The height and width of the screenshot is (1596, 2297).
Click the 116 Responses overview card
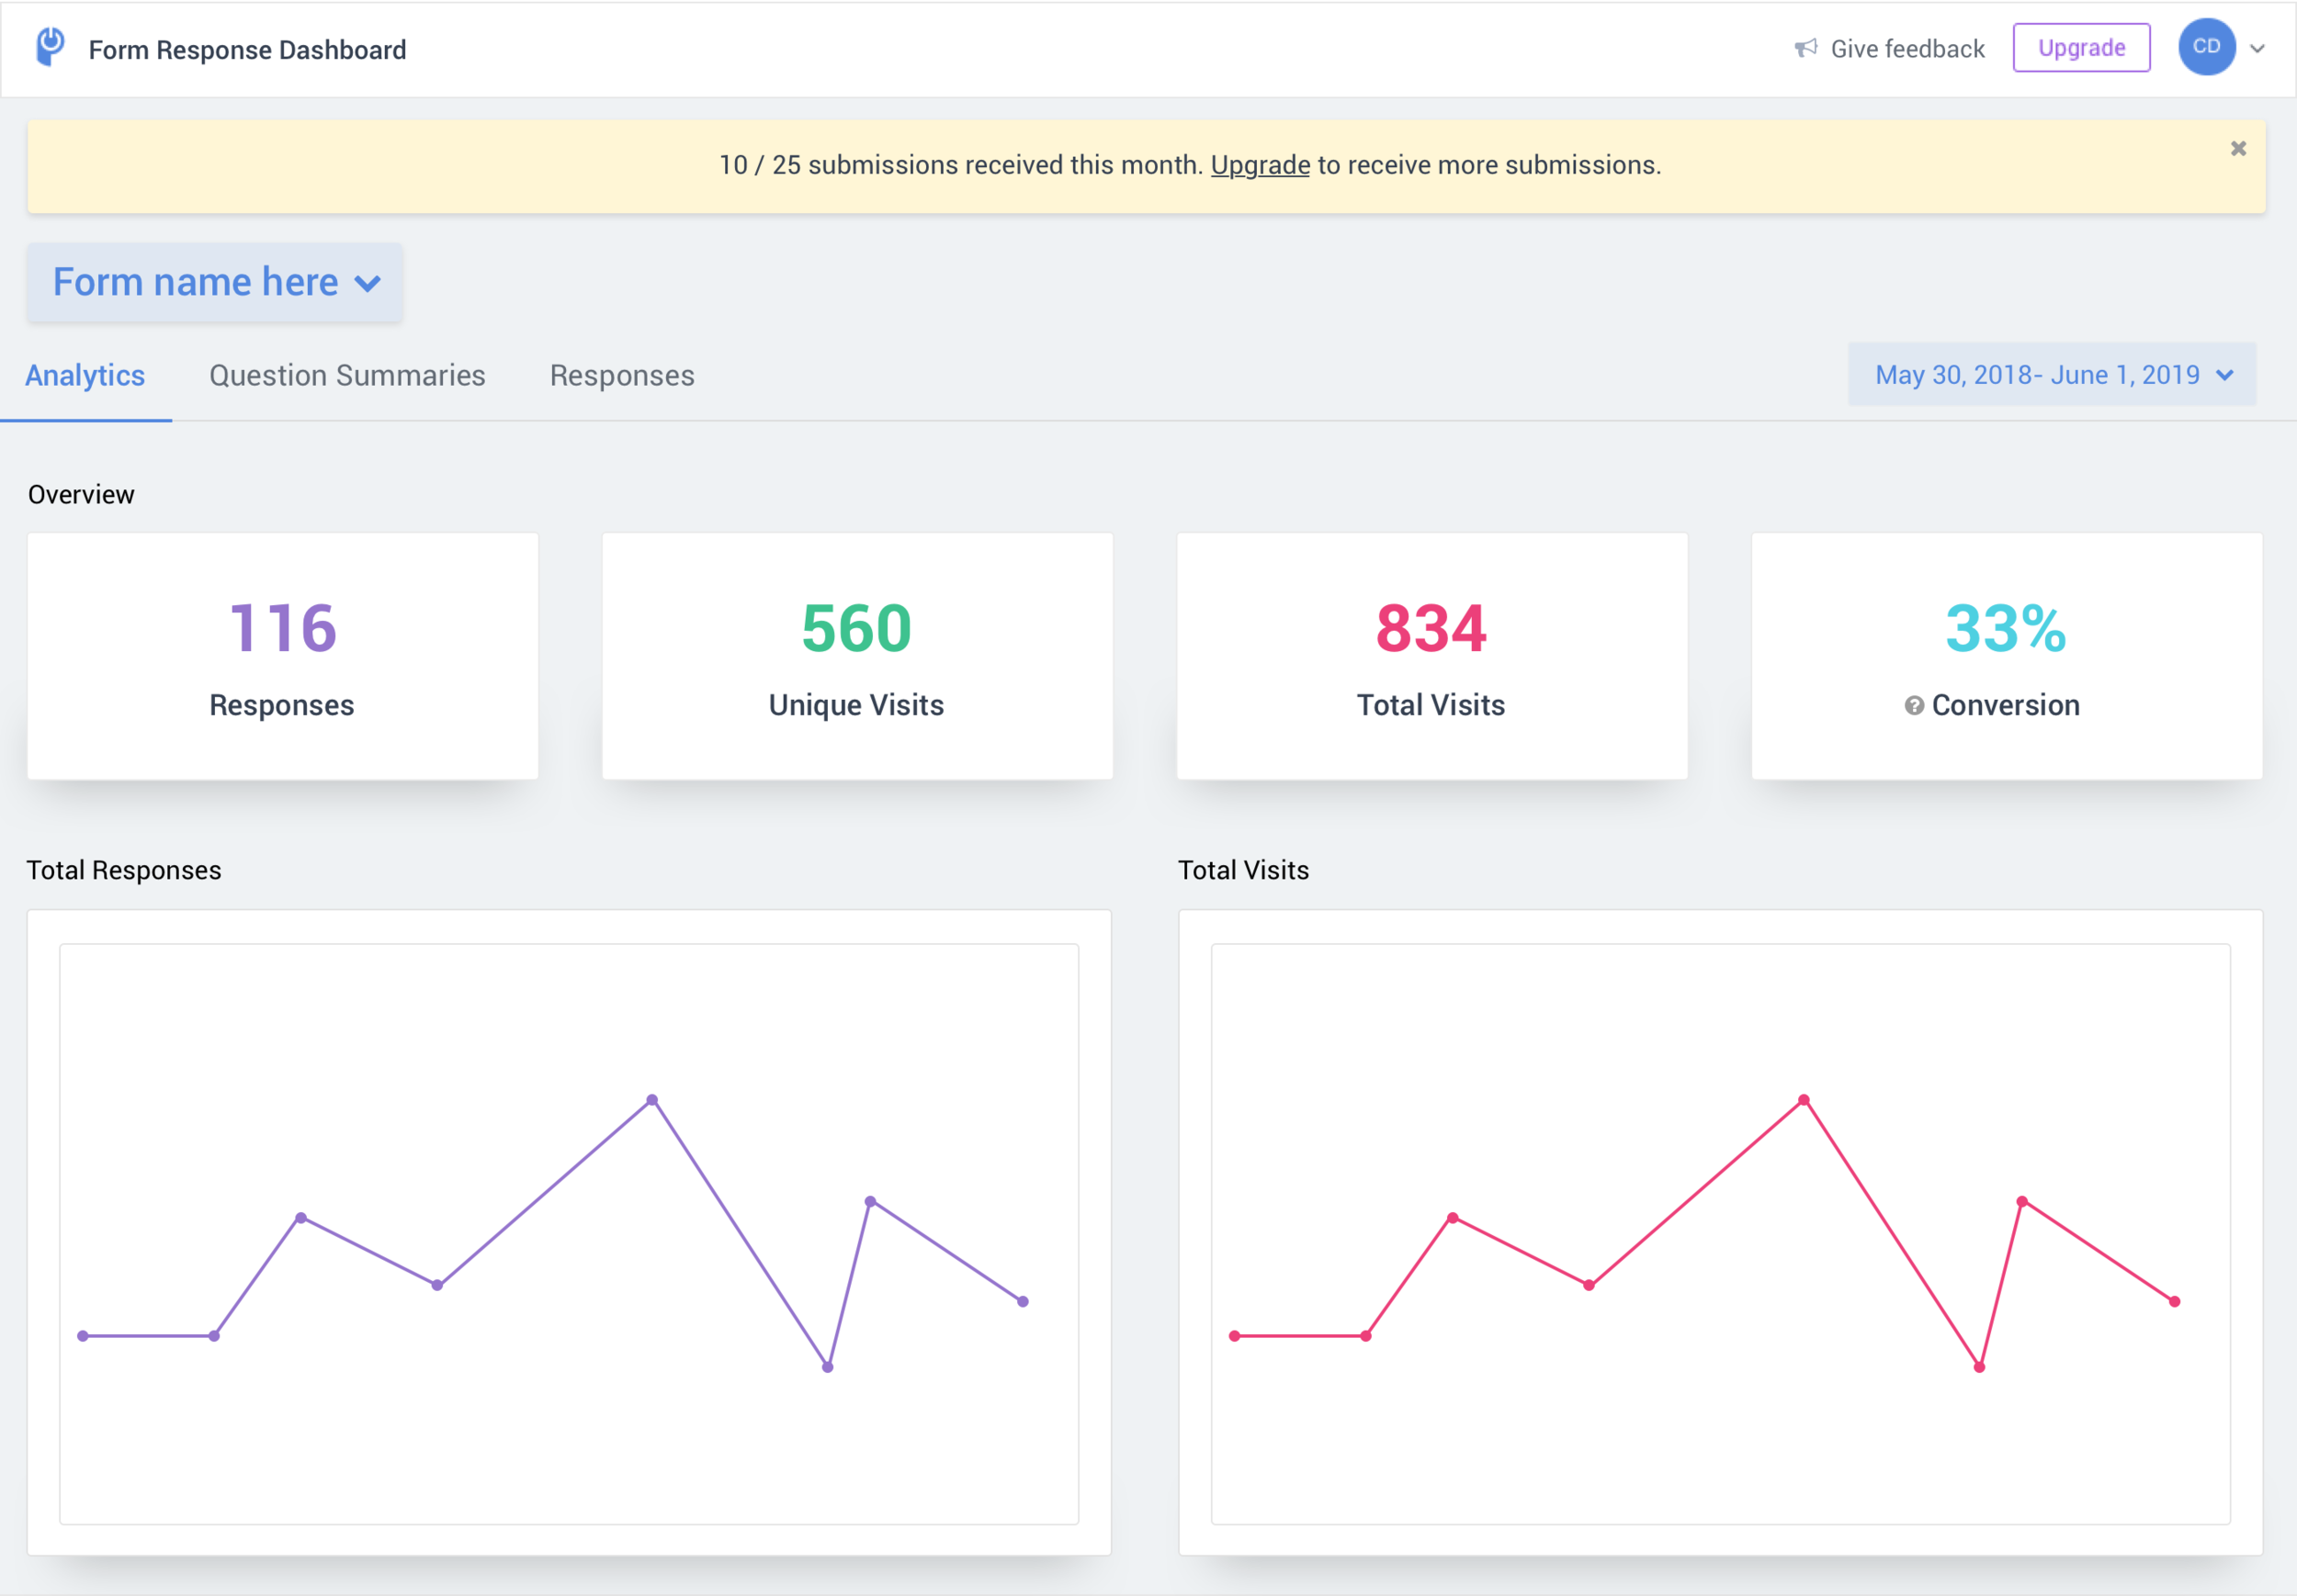click(282, 656)
